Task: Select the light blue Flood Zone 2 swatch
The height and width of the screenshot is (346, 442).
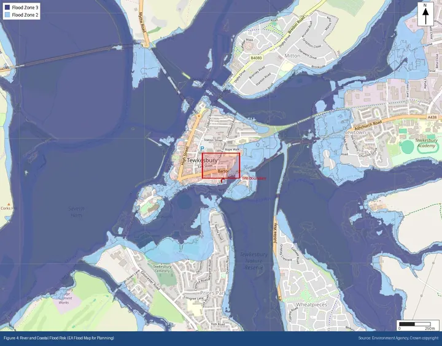Action: pyautogui.click(x=7, y=15)
